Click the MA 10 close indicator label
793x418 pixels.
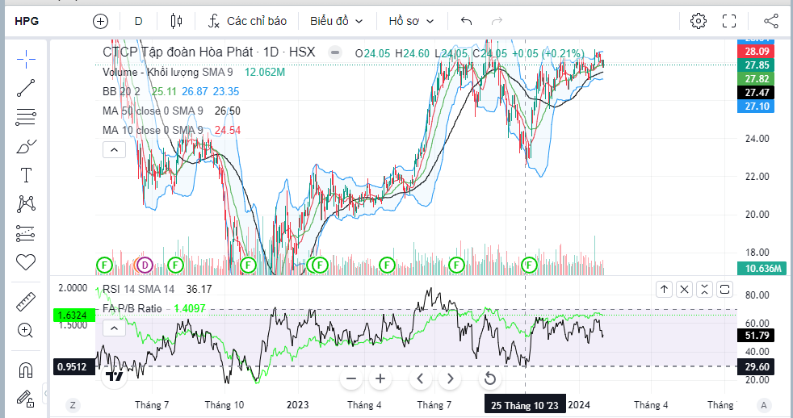[153, 130]
